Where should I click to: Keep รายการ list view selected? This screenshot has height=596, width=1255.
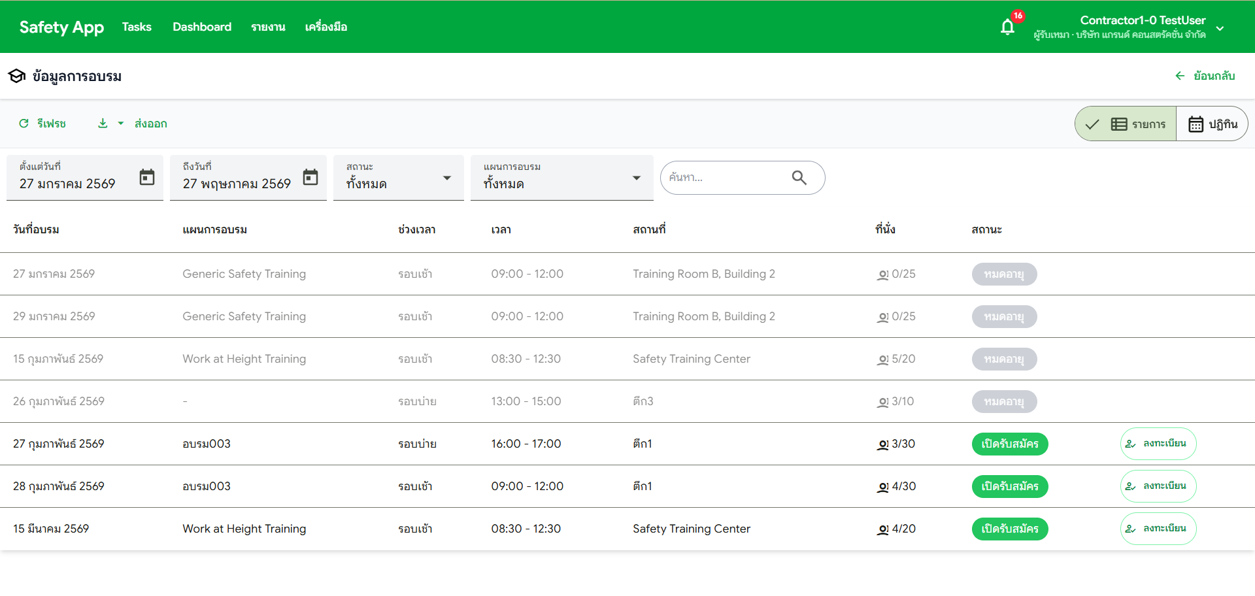1141,123
